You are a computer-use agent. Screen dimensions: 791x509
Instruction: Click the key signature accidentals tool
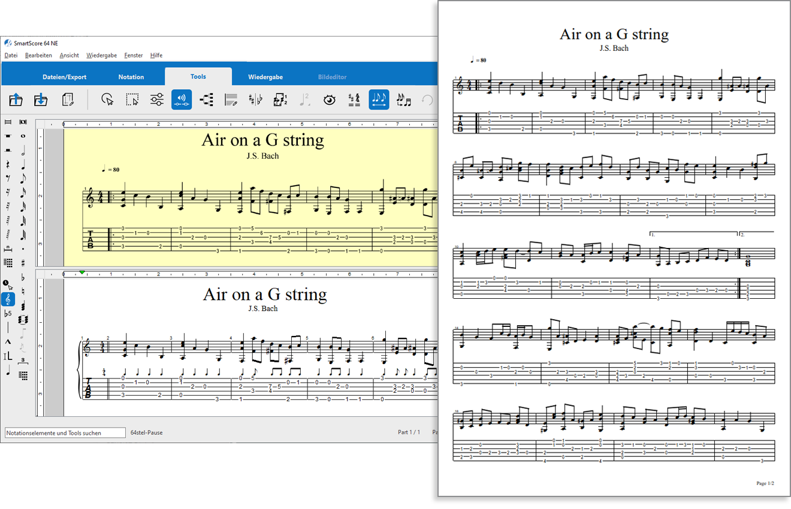[x=255, y=100]
